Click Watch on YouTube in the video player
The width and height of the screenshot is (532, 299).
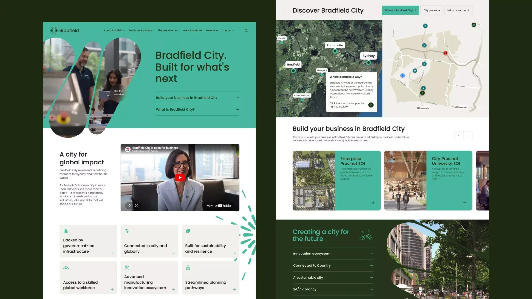point(218,206)
